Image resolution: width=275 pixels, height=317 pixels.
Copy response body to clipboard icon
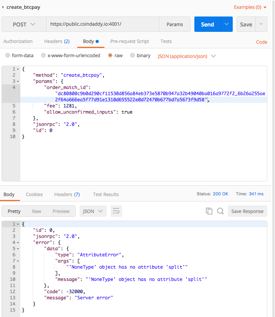(209, 211)
